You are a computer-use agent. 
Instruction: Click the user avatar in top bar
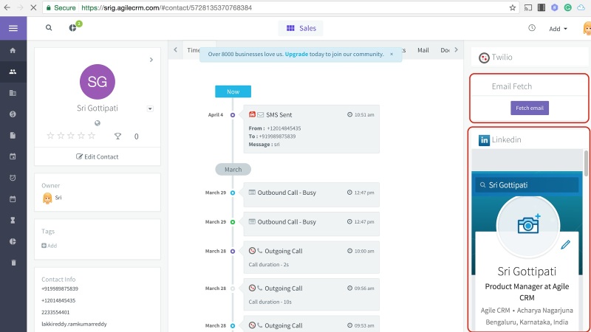pyautogui.click(x=587, y=29)
